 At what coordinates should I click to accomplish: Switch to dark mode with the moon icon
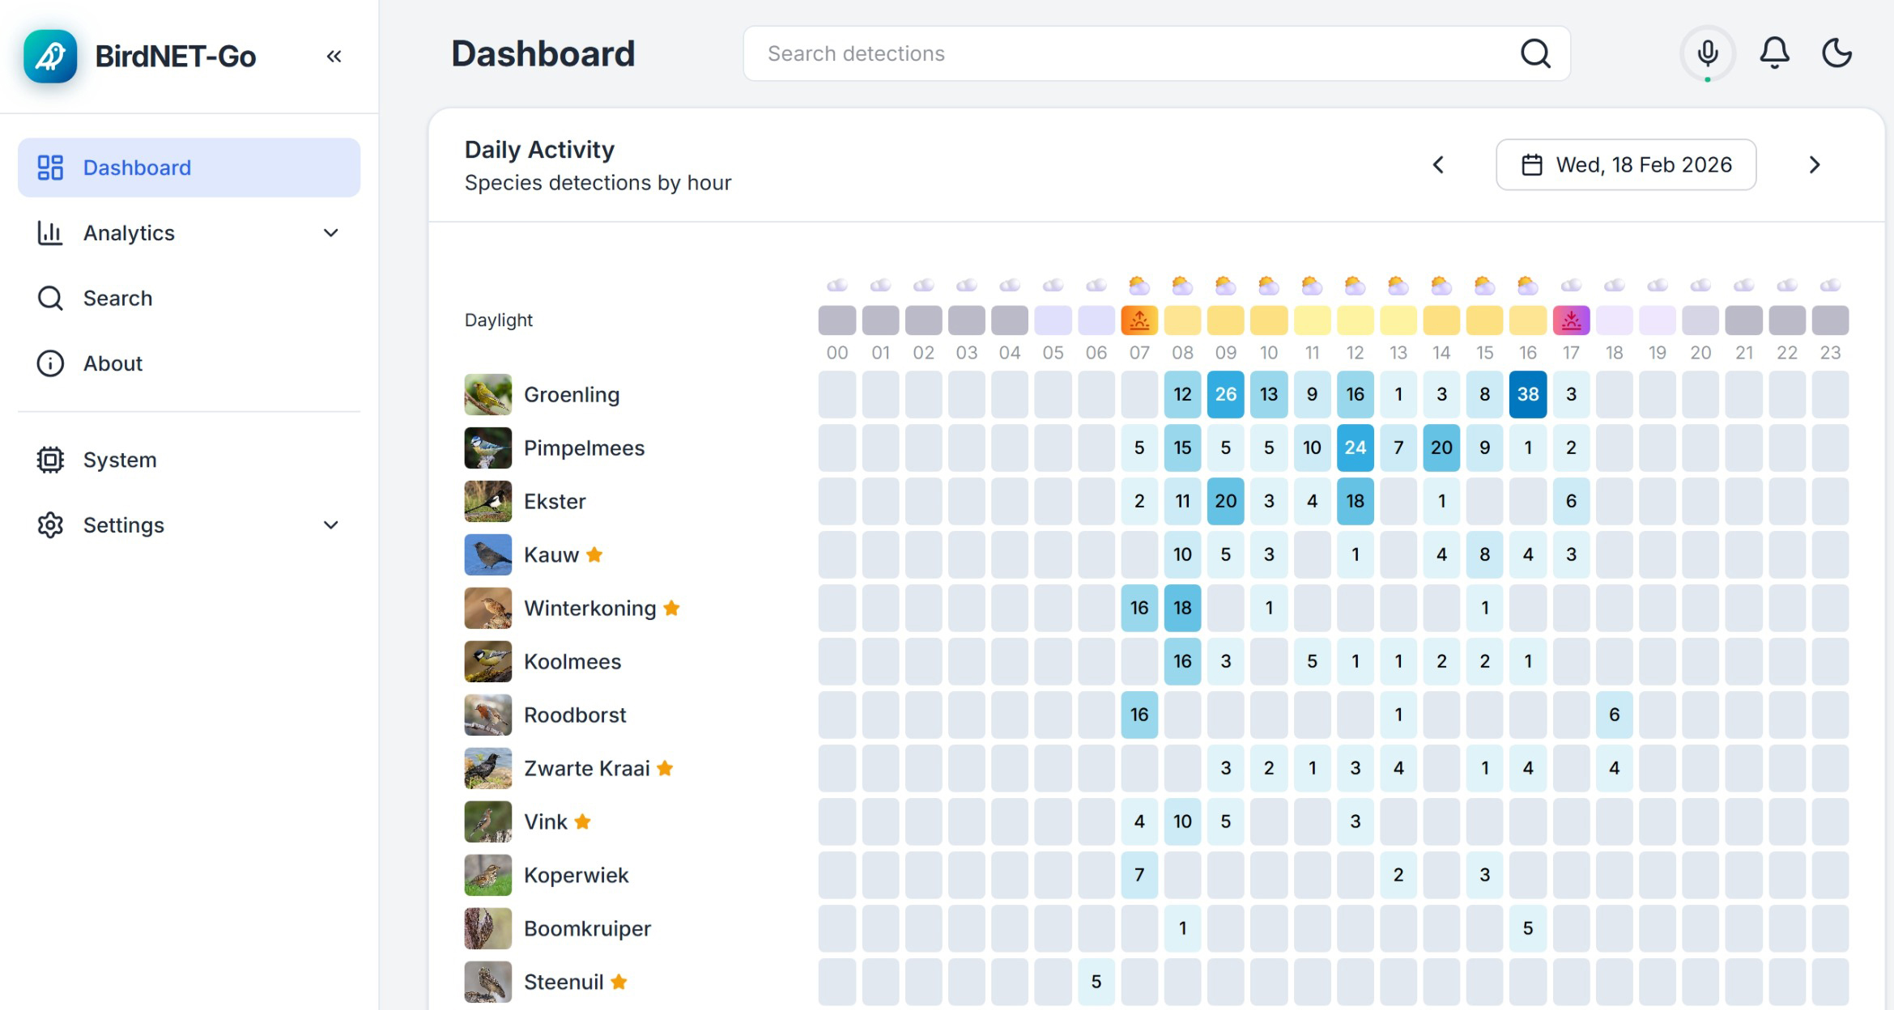click(x=1837, y=52)
